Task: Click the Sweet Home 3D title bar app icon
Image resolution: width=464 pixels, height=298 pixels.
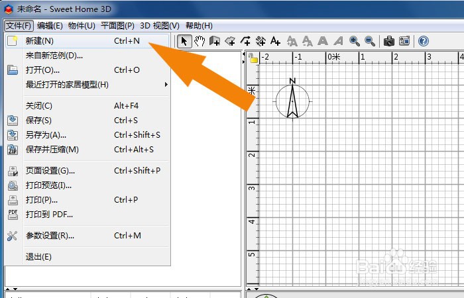Action: [x=9, y=9]
